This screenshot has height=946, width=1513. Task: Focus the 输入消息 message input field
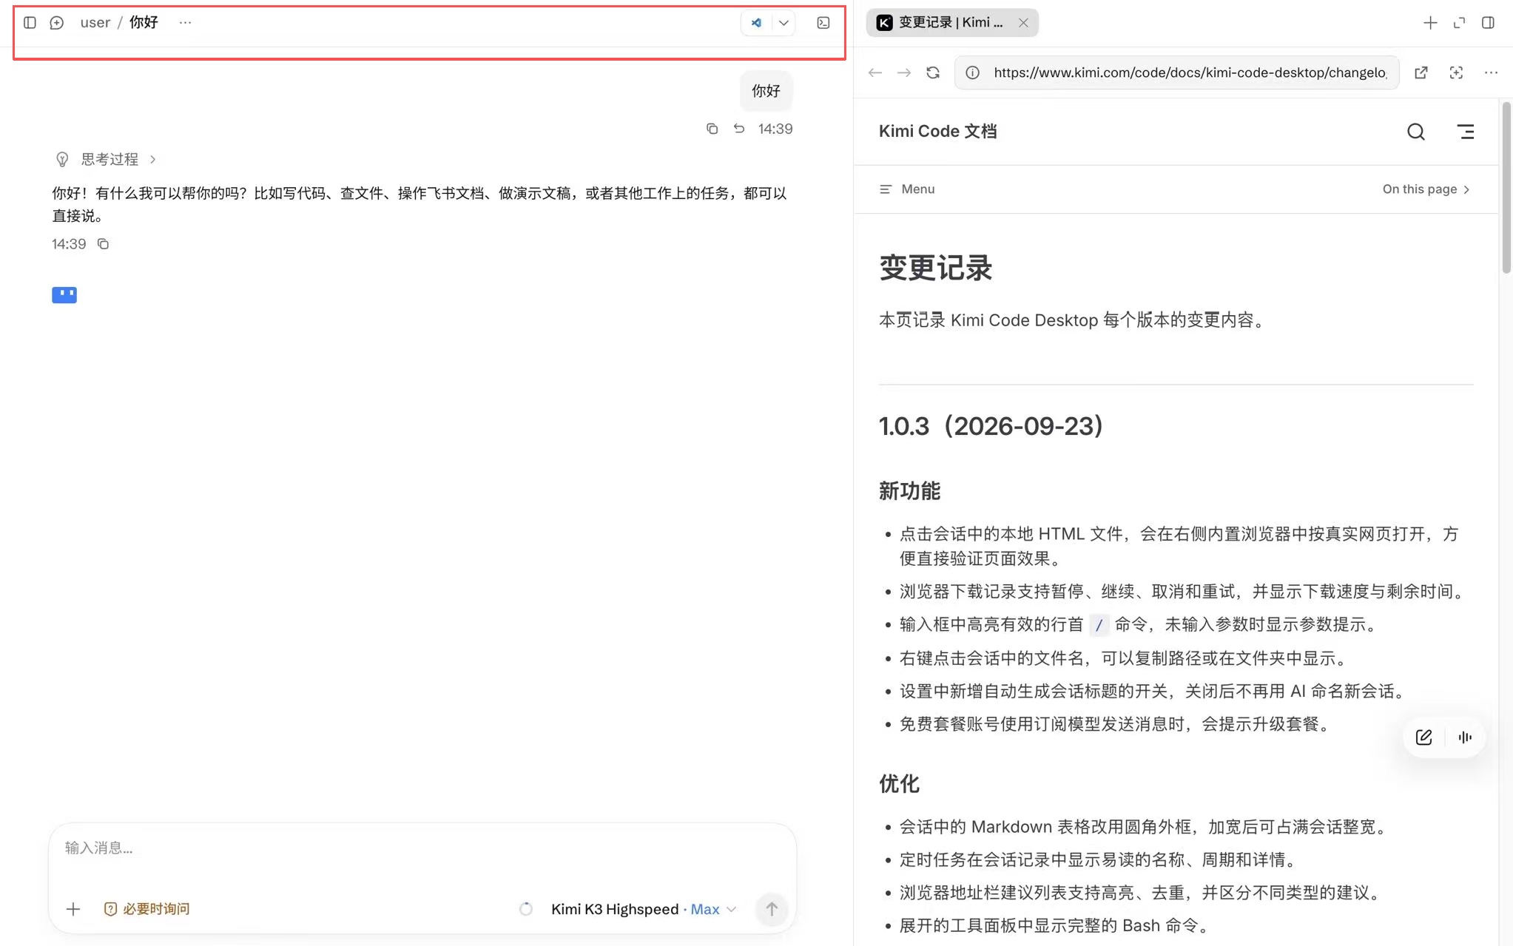pos(422,848)
